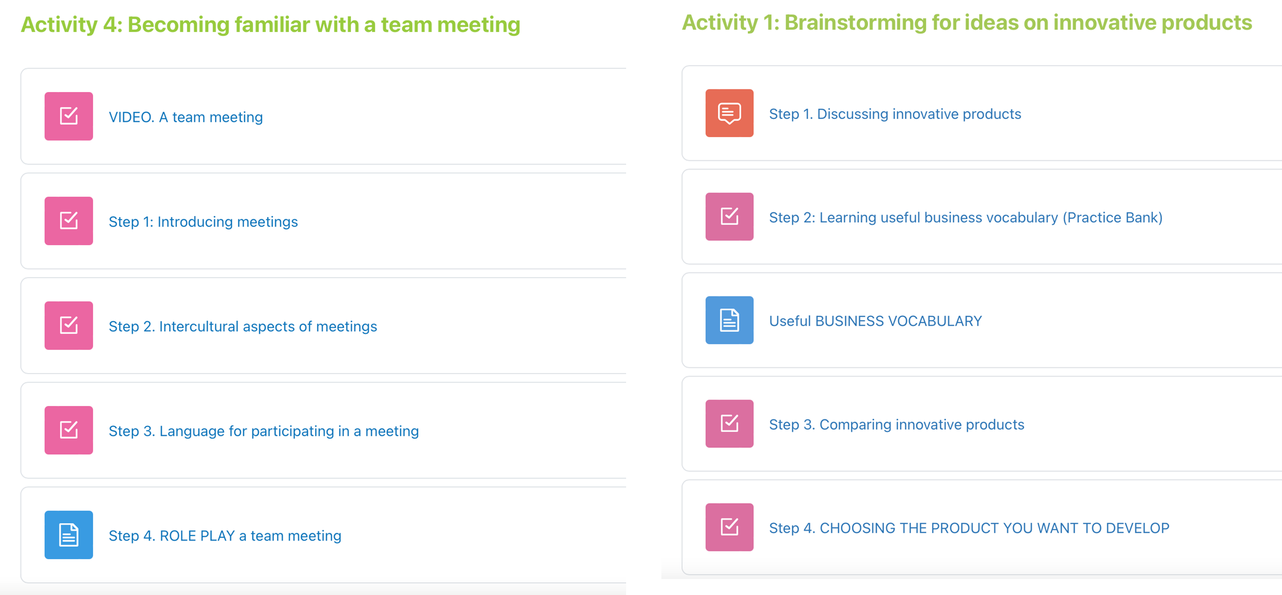Click the orange forum icon for Discussing innovative products

(x=729, y=113)
